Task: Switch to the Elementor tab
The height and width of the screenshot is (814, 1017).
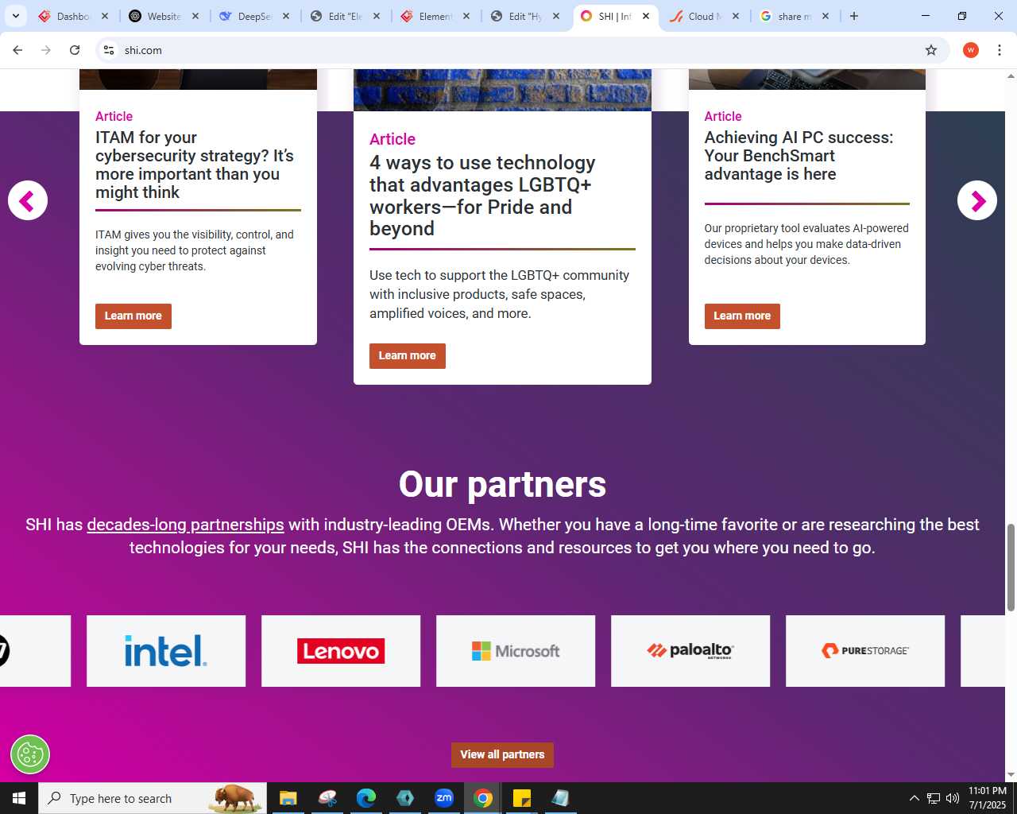Action: click(x=435, y=16)
